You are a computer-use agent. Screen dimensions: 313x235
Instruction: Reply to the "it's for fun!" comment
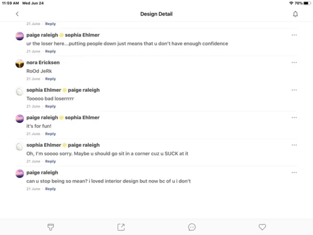51,134
